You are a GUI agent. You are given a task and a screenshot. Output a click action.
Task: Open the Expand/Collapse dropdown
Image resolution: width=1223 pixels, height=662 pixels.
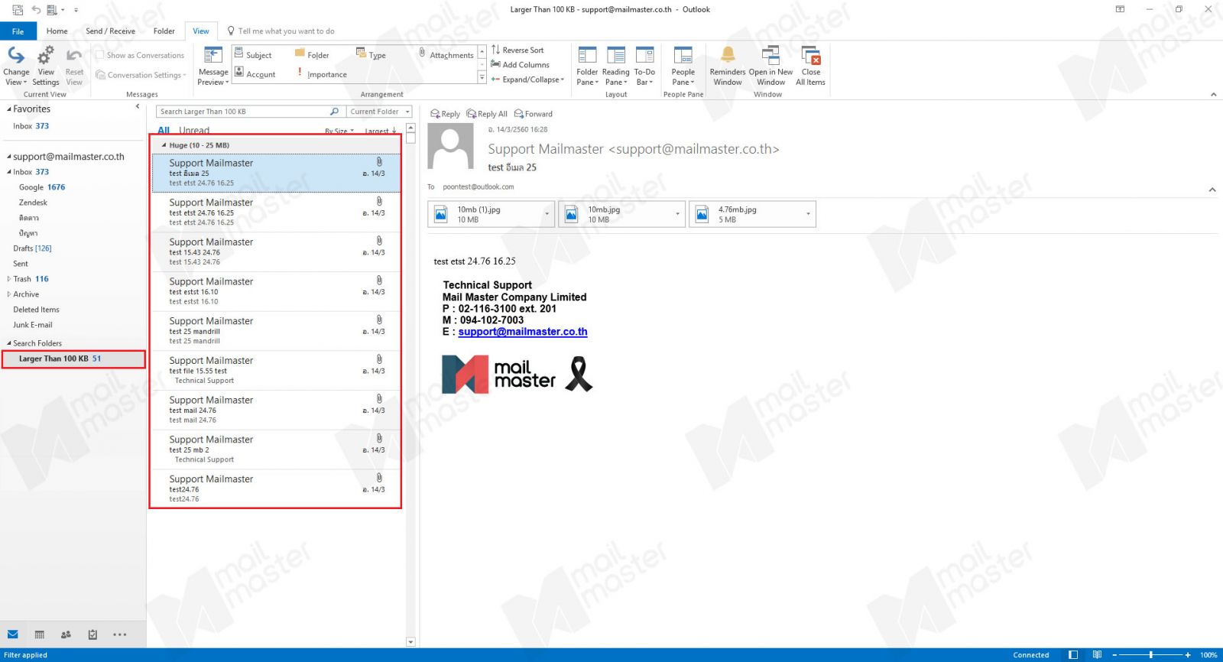527,79
